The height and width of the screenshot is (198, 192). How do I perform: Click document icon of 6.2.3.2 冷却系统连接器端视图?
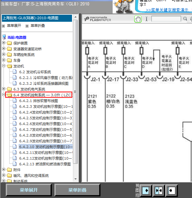pyautogui.click(x=15, y=83)
